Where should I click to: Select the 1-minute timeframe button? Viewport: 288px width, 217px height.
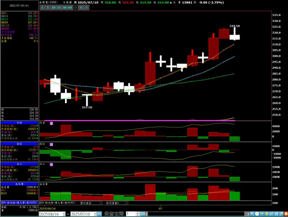click(x=42, y=7)
